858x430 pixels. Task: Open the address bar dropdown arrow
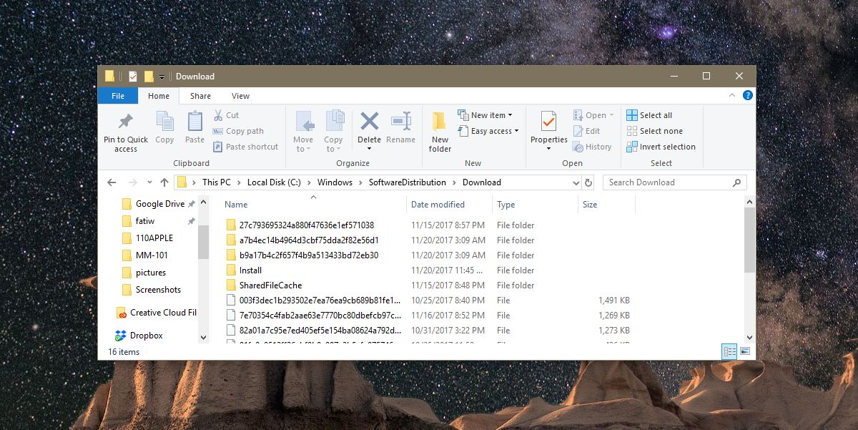(x=576, y=182)
